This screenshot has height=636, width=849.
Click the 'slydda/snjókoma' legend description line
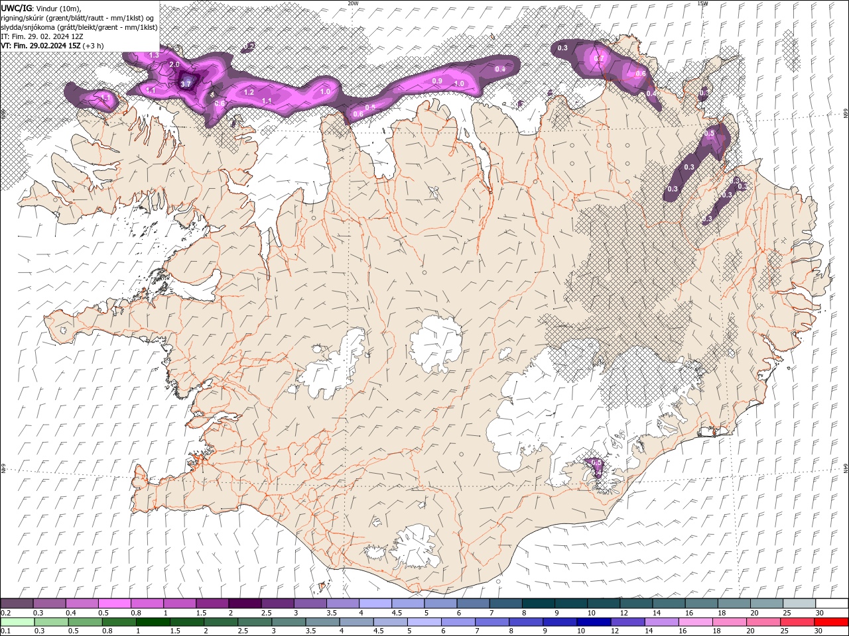coord(79,27)
